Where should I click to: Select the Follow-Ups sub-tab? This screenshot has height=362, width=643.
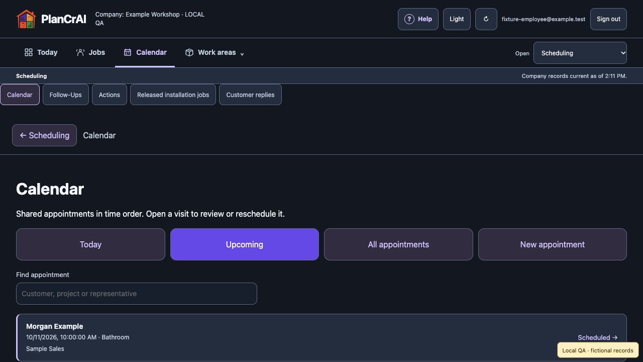tap(66, 95)
